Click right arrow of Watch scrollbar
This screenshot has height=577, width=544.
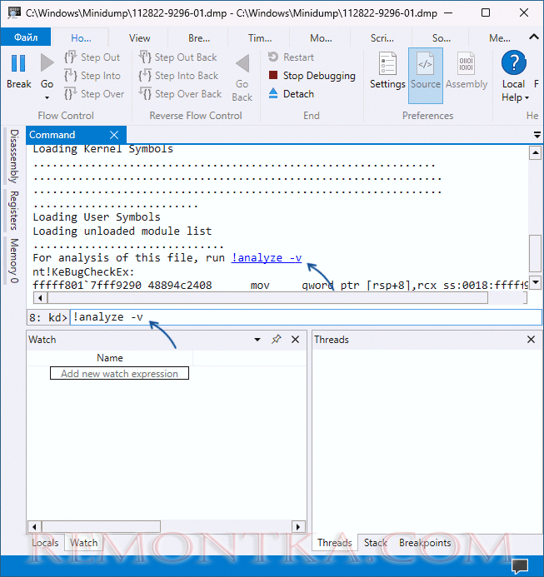point(298,526)
